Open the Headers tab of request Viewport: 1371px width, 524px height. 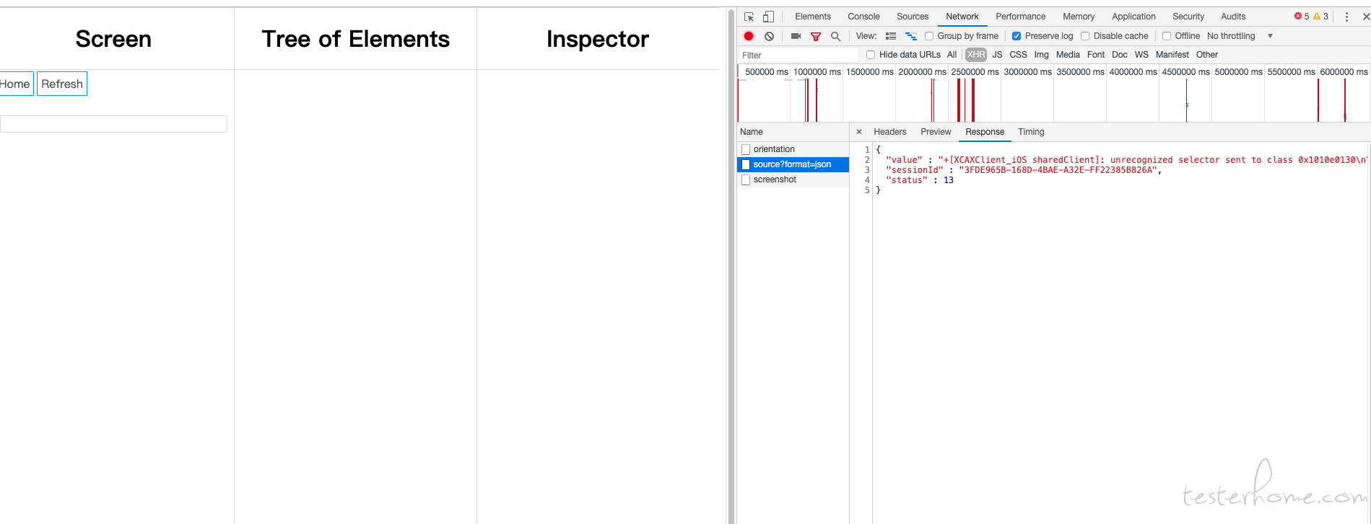click(x=889, y=132)
